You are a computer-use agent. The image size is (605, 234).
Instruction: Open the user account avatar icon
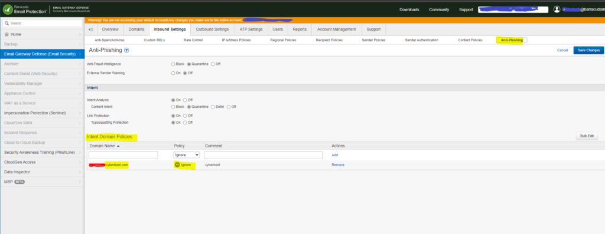click(557, 9)
